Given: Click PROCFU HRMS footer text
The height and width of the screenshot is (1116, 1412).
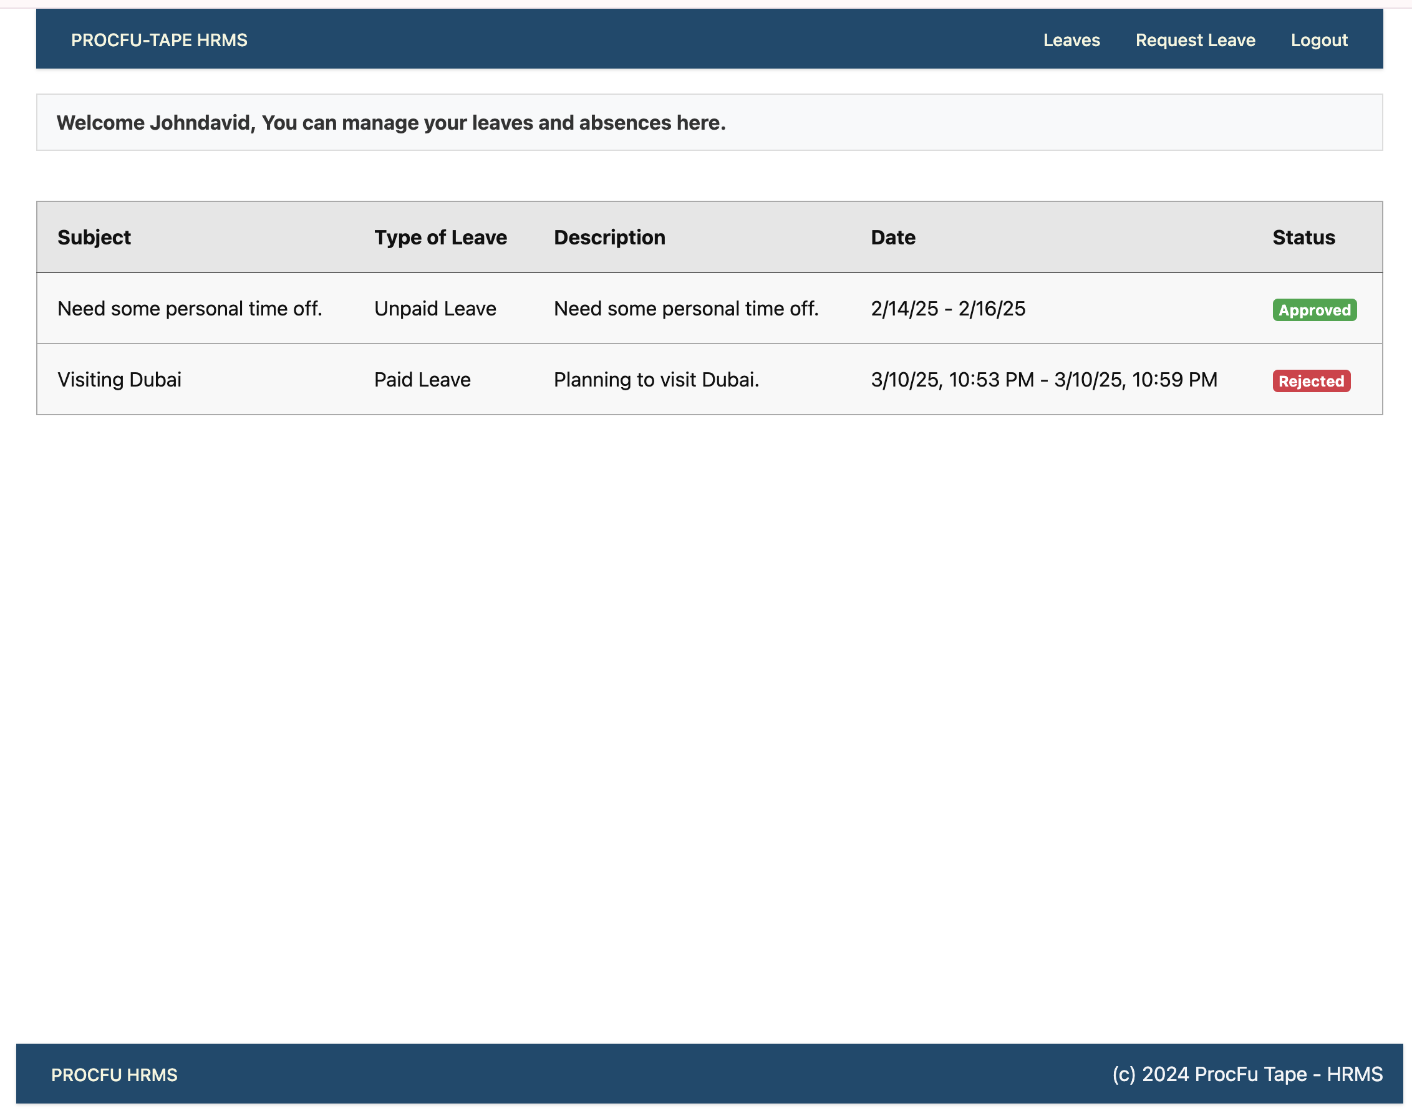Looking at the screenshot, I should pos(114,1075).
